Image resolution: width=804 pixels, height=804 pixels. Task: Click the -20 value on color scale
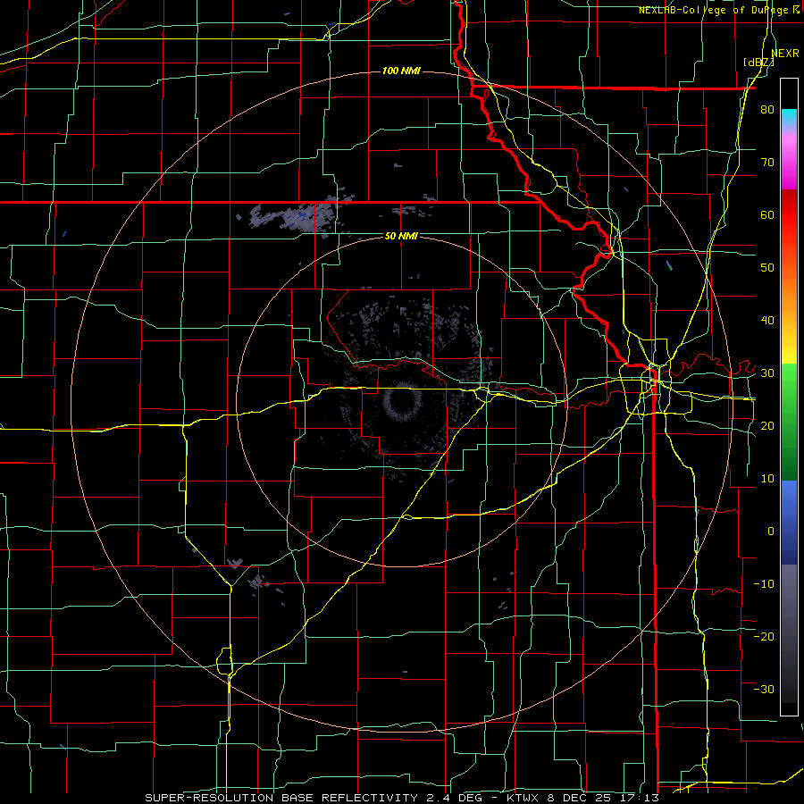pos(764,636)
